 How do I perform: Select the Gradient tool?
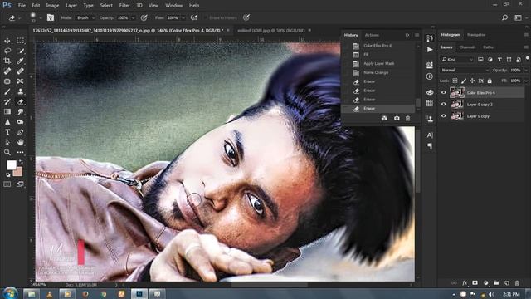pyautogui.click(x=7, y=111)
